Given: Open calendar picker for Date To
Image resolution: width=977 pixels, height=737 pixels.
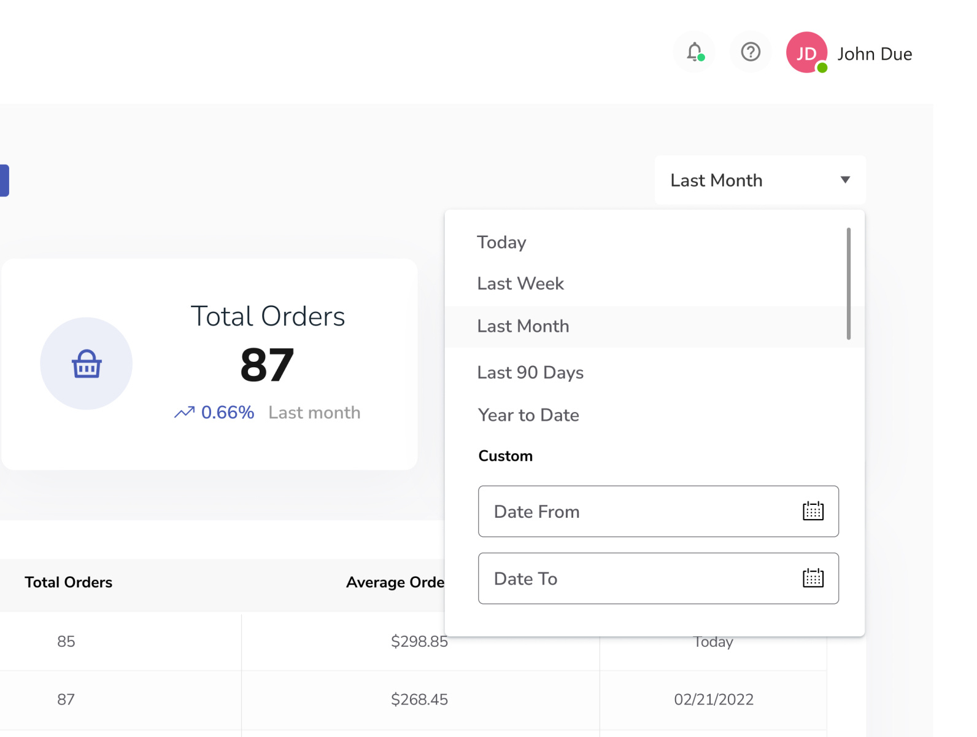Looking at the screenshot, I should pyautogui.click(x=813, y=578).
